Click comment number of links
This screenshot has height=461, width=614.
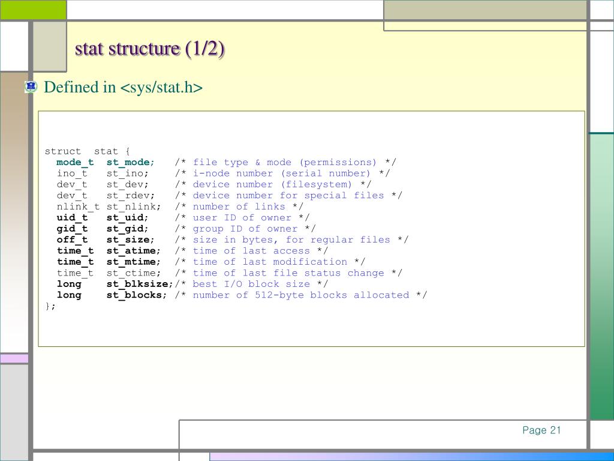(x=239, y=206)
